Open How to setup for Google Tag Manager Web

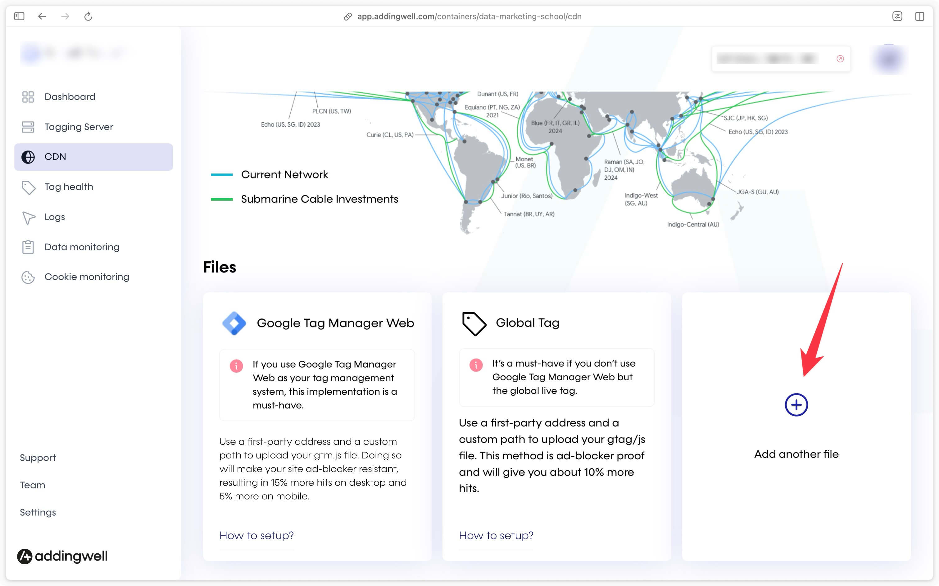coord(257,536)
